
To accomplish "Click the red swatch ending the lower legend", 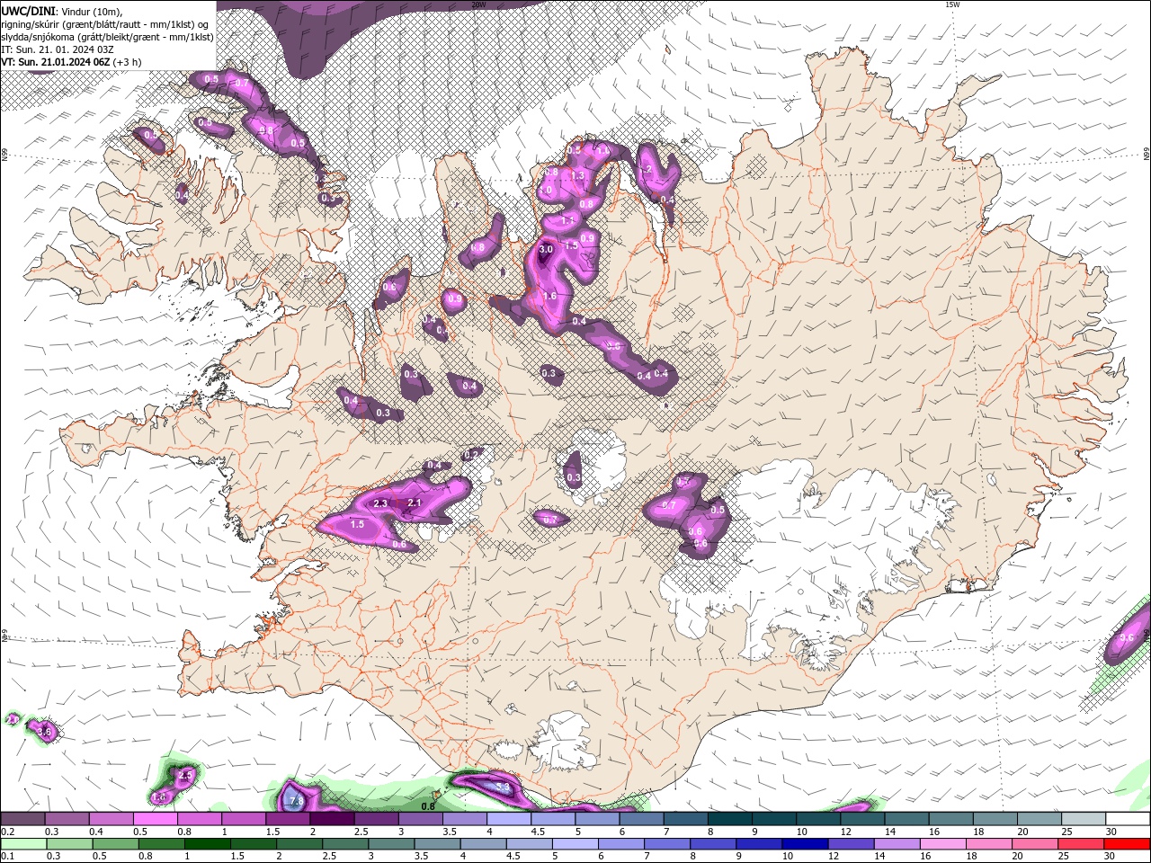I will tap(1127, 844).
